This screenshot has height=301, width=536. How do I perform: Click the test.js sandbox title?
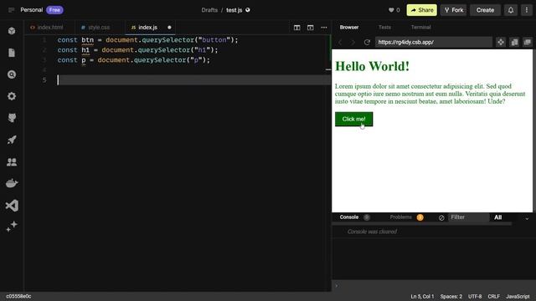(x=234, y=10)
